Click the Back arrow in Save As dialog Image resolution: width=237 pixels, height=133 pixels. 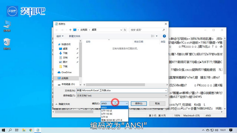point(57,30)
